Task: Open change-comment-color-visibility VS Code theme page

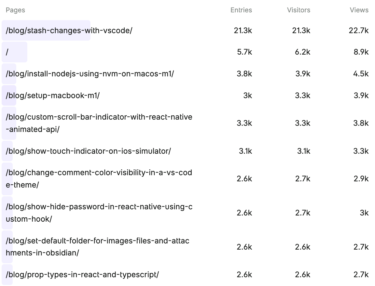Action: [x=99, y=178]
